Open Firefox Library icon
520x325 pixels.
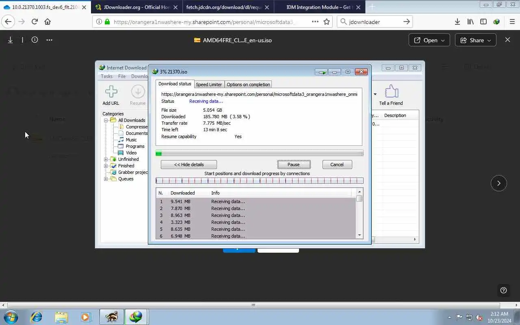point(470,22)
